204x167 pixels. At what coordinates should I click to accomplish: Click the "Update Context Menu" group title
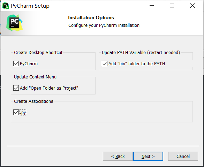tap(35, 77)
